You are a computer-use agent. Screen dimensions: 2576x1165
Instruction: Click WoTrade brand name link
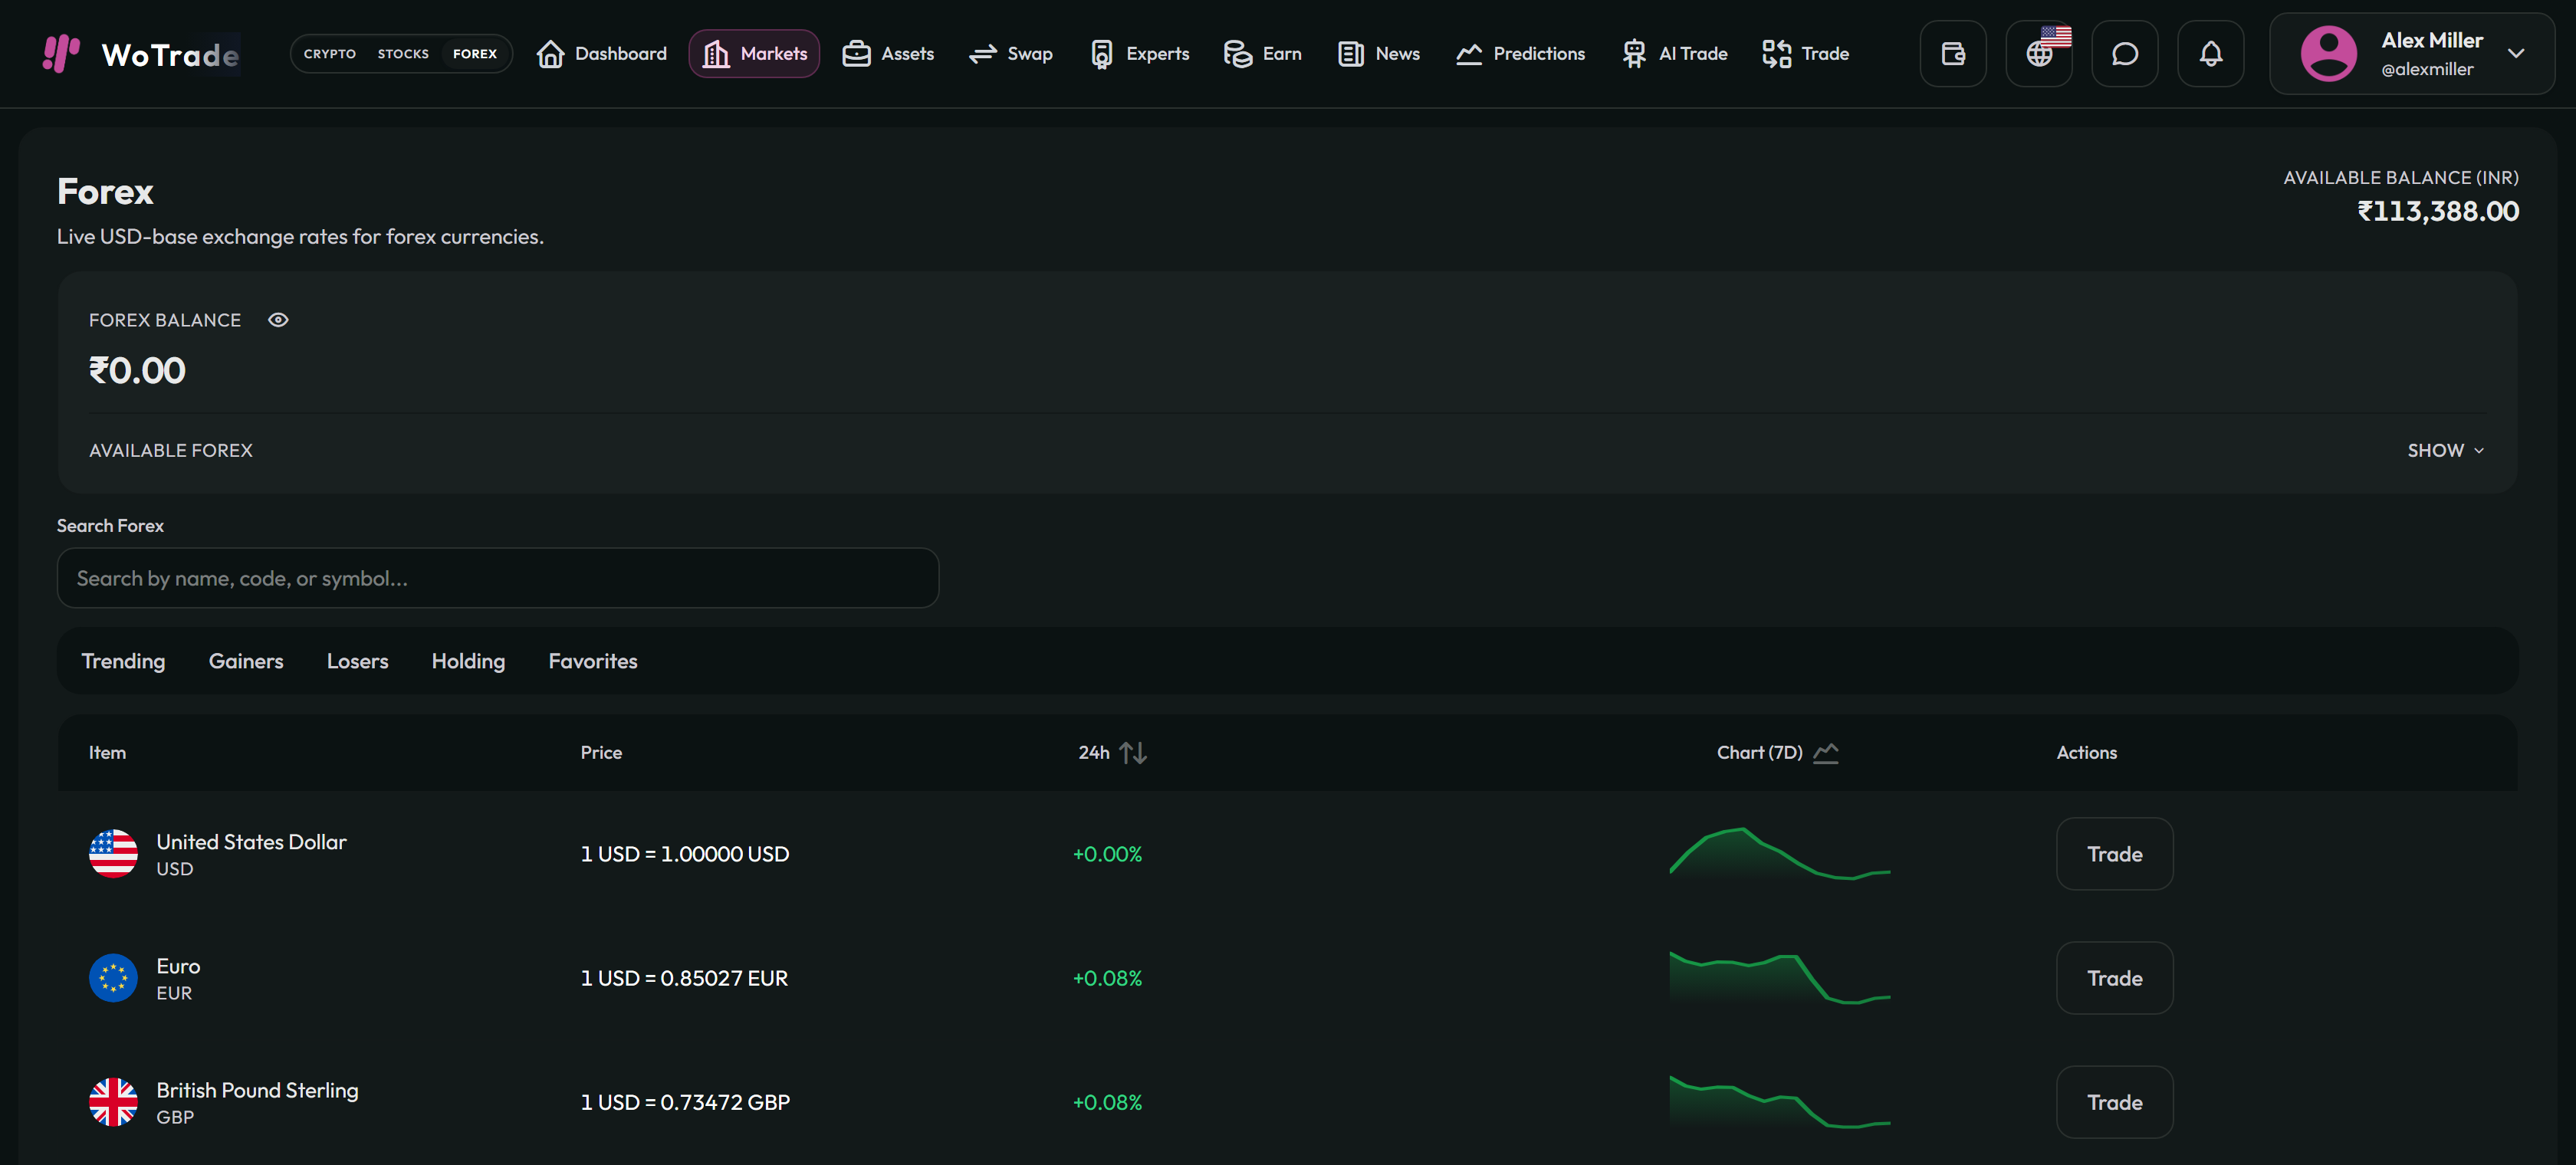click(x=170, y=54)
